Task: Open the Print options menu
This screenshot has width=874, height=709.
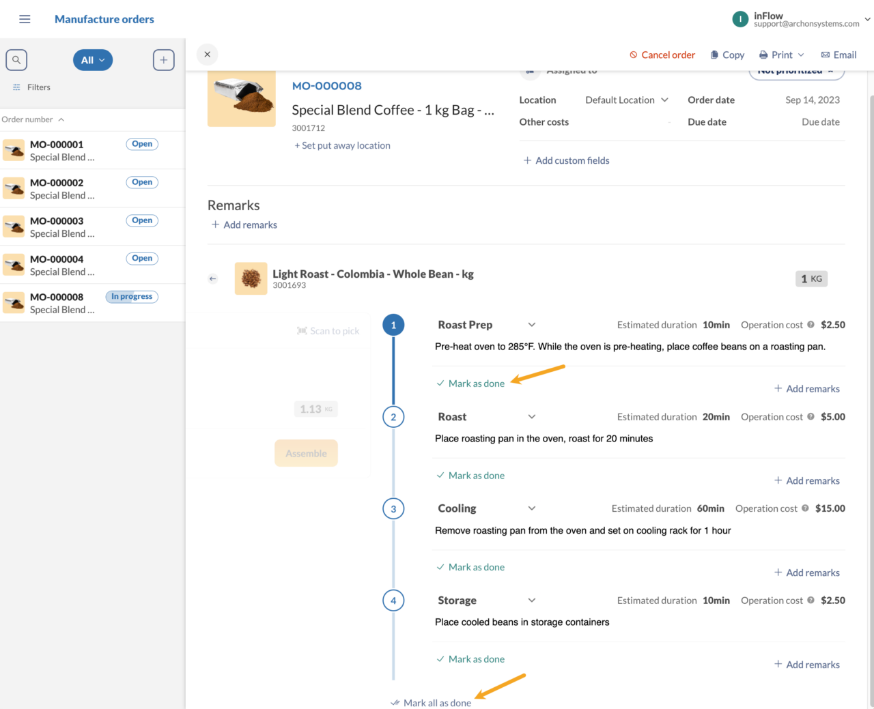Action: 782,55
